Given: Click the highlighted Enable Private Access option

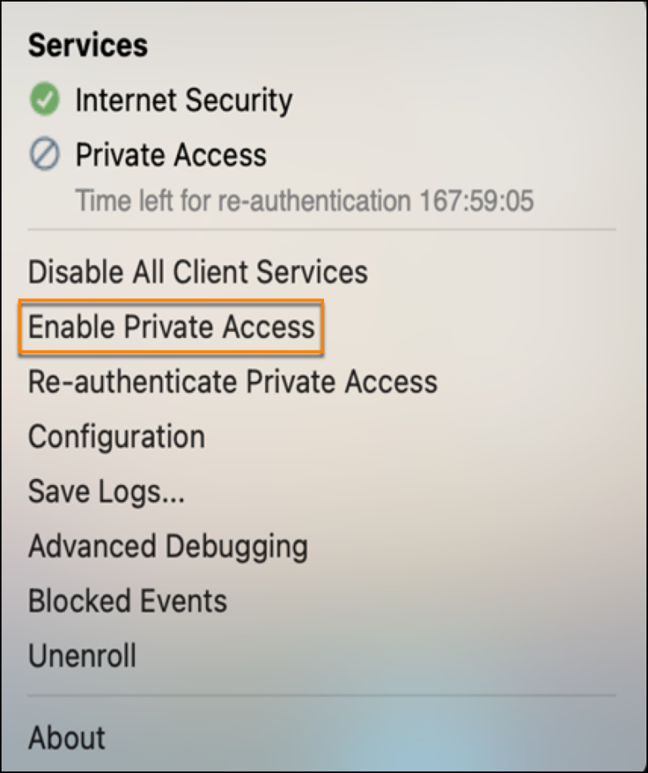Looking at the screenshot, I should coord(169,327).
